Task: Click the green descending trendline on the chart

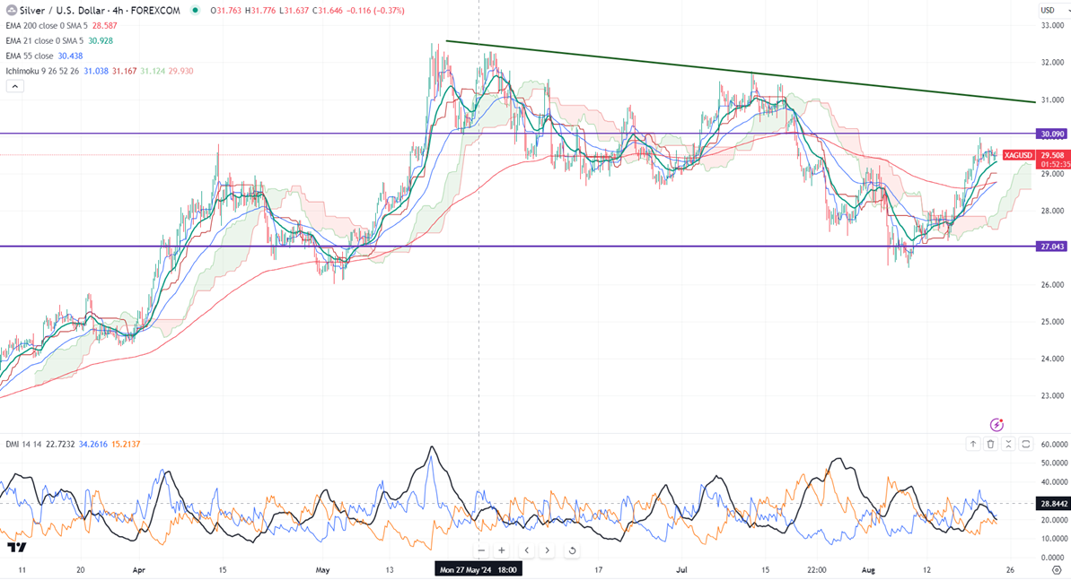Action: point(742,72)
